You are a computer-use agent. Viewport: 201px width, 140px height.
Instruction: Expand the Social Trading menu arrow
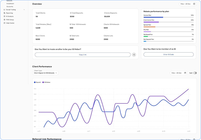tap(24, 10)
